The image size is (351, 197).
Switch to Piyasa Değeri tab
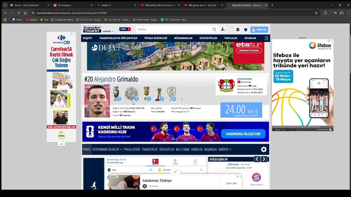click(x=132, y=149)
